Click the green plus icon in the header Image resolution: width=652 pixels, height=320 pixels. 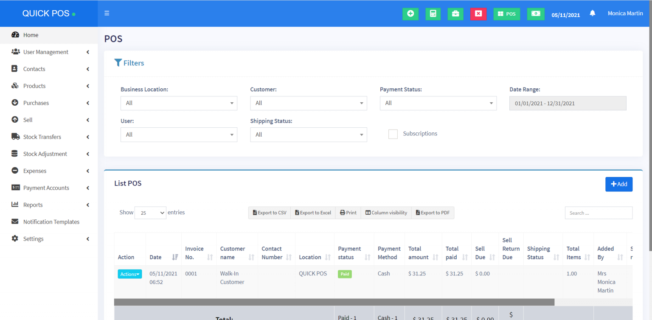[x=410, y=14]
